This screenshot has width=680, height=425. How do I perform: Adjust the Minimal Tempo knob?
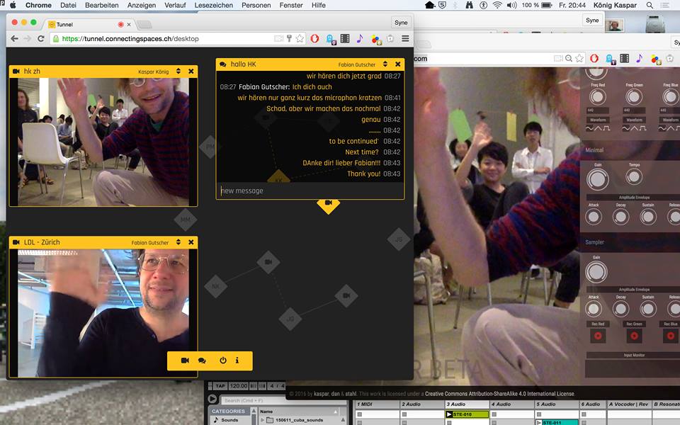point(634,176)
